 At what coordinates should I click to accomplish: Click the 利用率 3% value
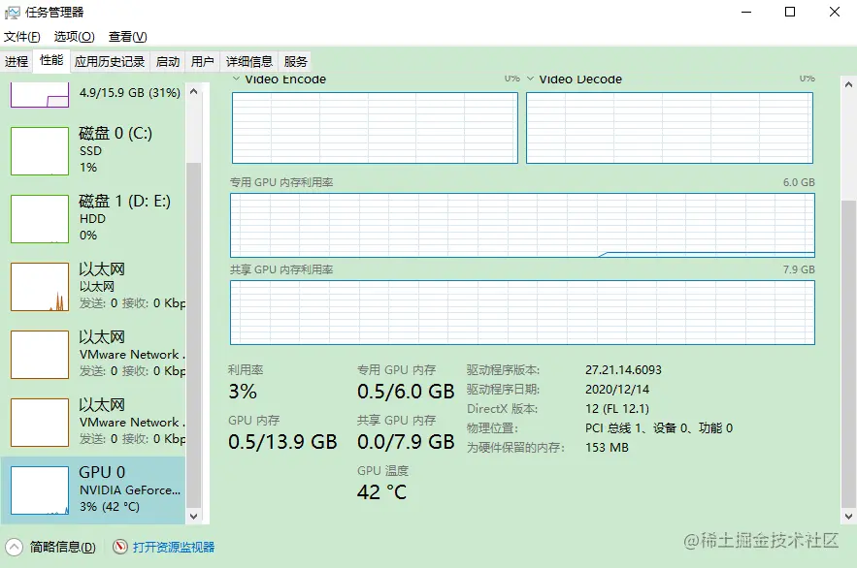click(x=243, y=392)
